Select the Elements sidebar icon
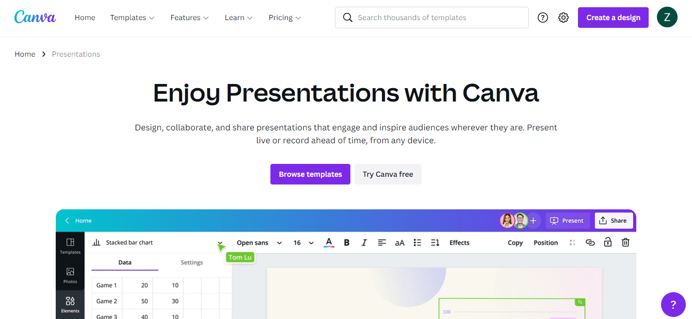 pos(70,305)
